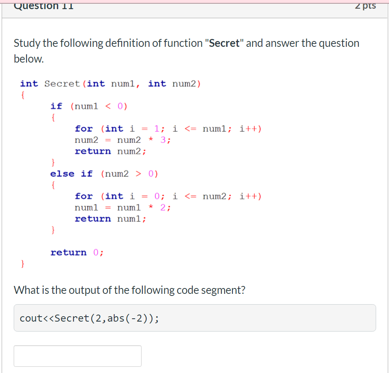Select the function signature line int Secret
The height and width of the screenshot is (373, 389).
click(x=110, y=83)
